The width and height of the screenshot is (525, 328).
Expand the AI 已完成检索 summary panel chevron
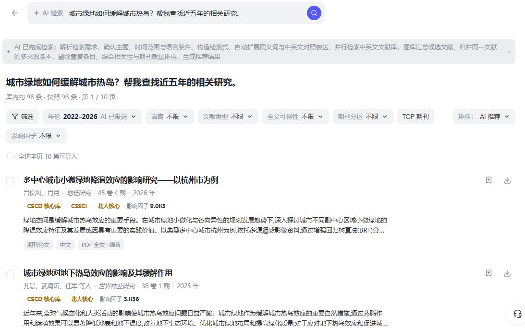click(509, 52)
